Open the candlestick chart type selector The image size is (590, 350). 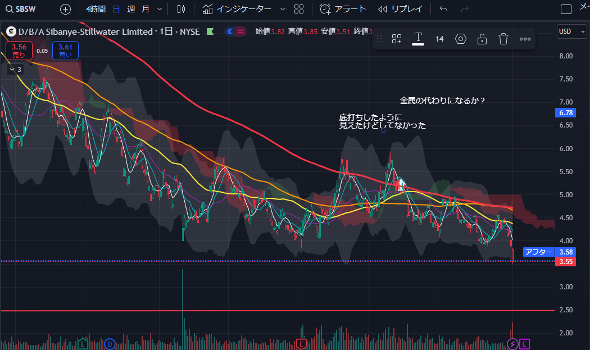(181, 9)
